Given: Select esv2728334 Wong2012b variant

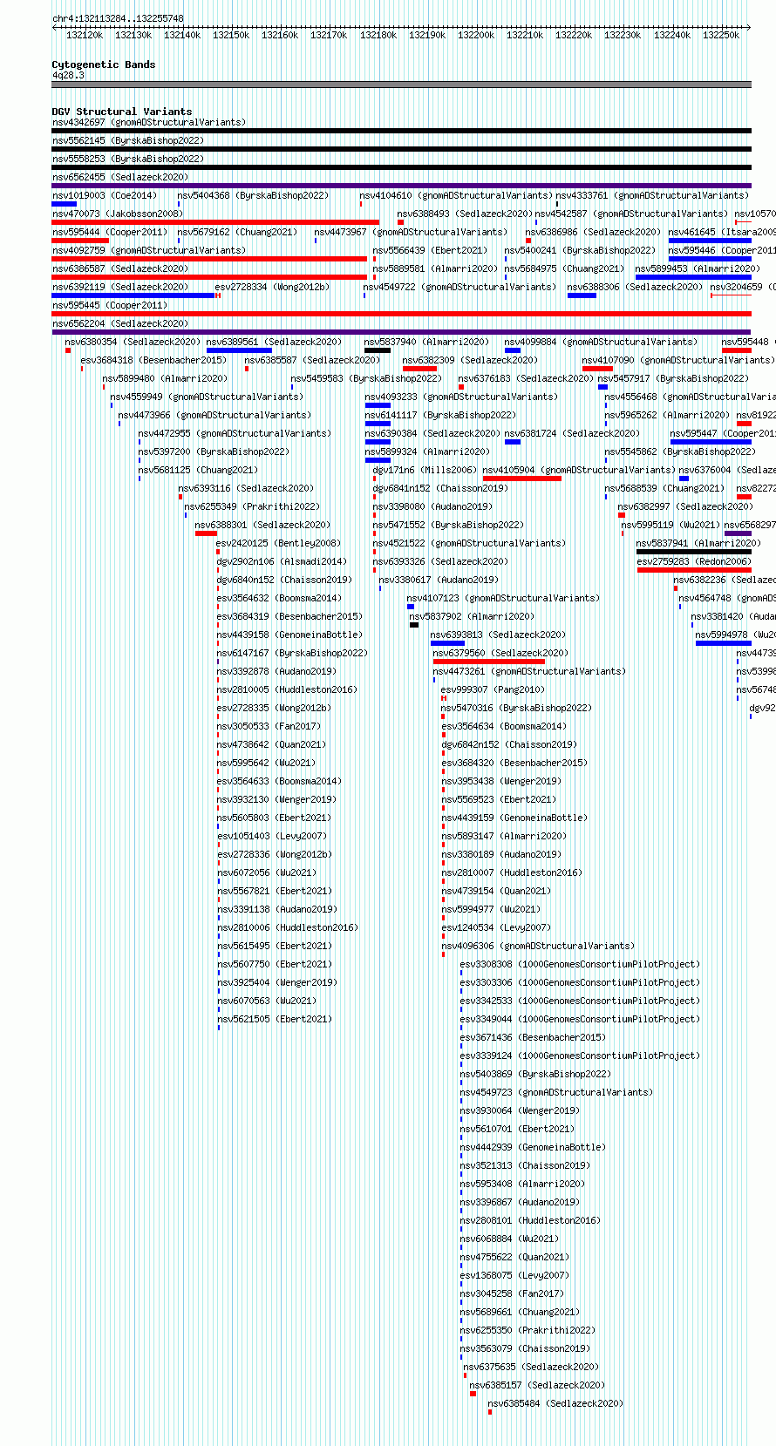Looking at the screenshot, I should (x=273, y=287).
